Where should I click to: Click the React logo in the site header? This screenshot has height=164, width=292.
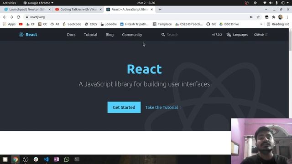[28, 35]
